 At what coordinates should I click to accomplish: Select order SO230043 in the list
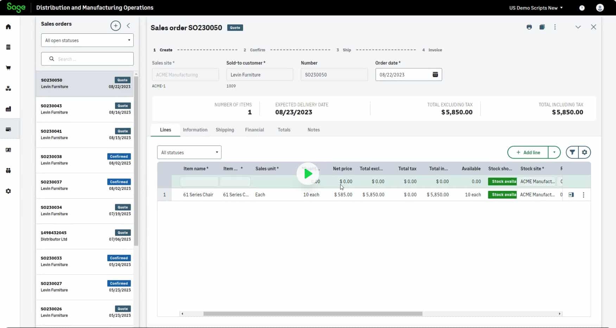tap(85, 109)
